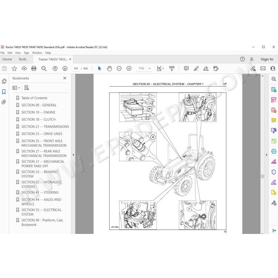Jump to SECTION 00 - GENERAL bookmark
Image resolution: width=278 pixels, height=278 pixels.
[x=39, y=105]
